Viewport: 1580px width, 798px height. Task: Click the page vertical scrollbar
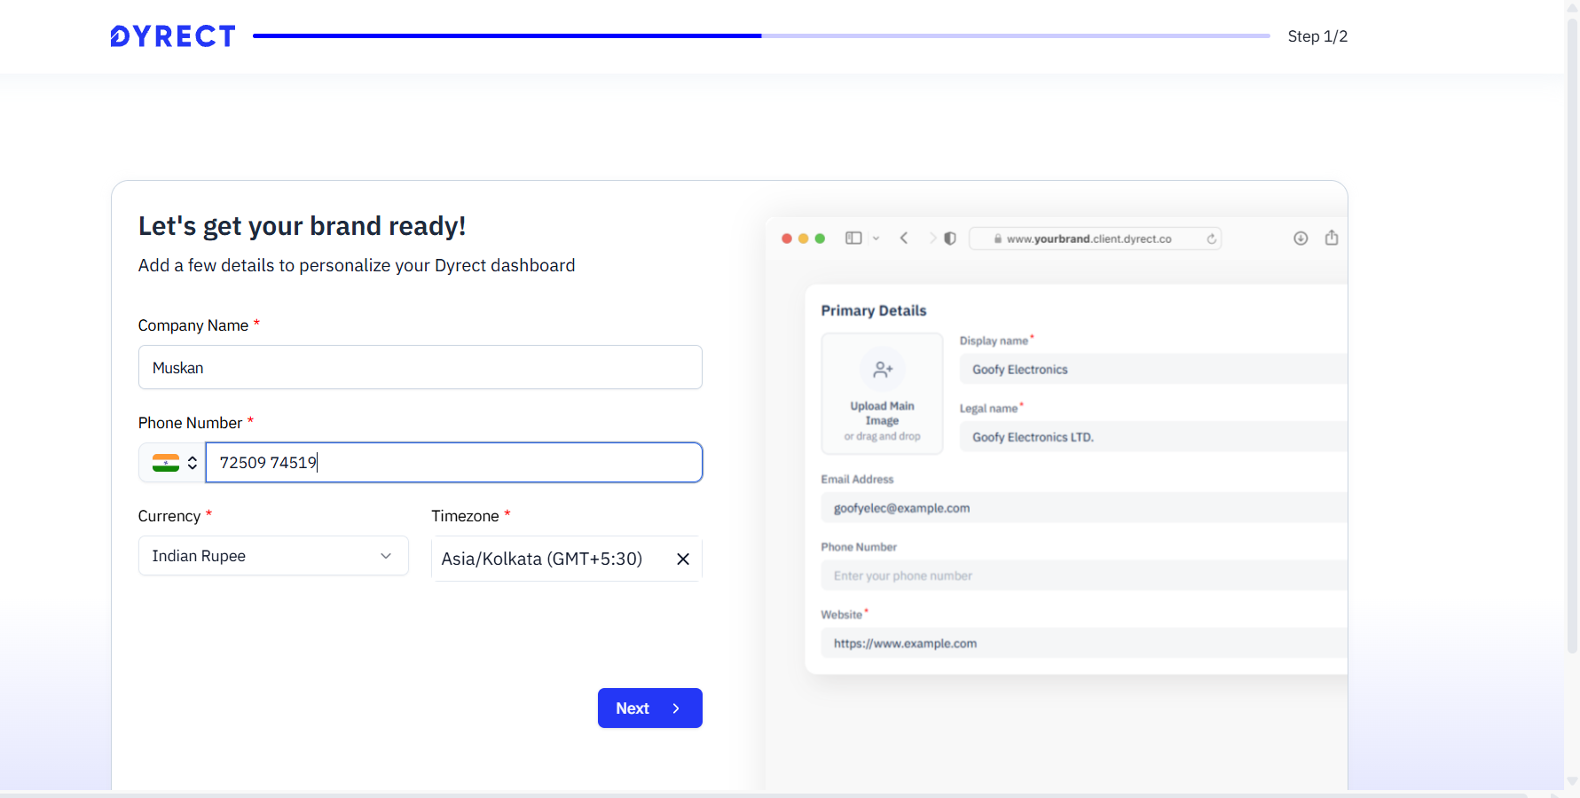tap(1572, 355)
